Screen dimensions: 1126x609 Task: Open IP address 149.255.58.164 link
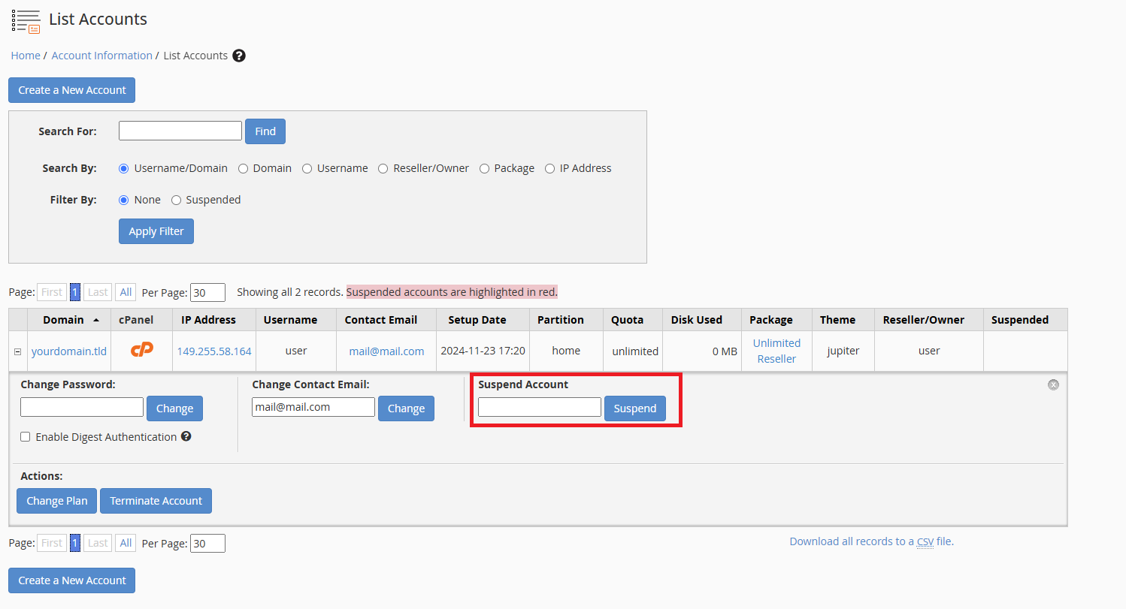coord(214,351)
